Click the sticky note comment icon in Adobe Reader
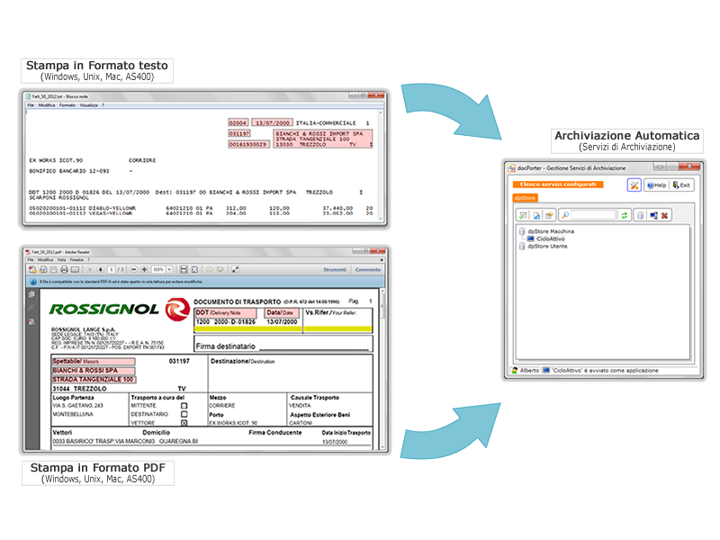This screenshot has height=540, width=720. pos(210,269)
